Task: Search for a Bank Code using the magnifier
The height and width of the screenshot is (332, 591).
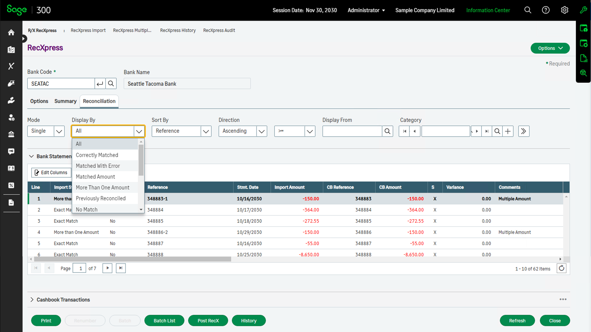Action: coord(111,83)
